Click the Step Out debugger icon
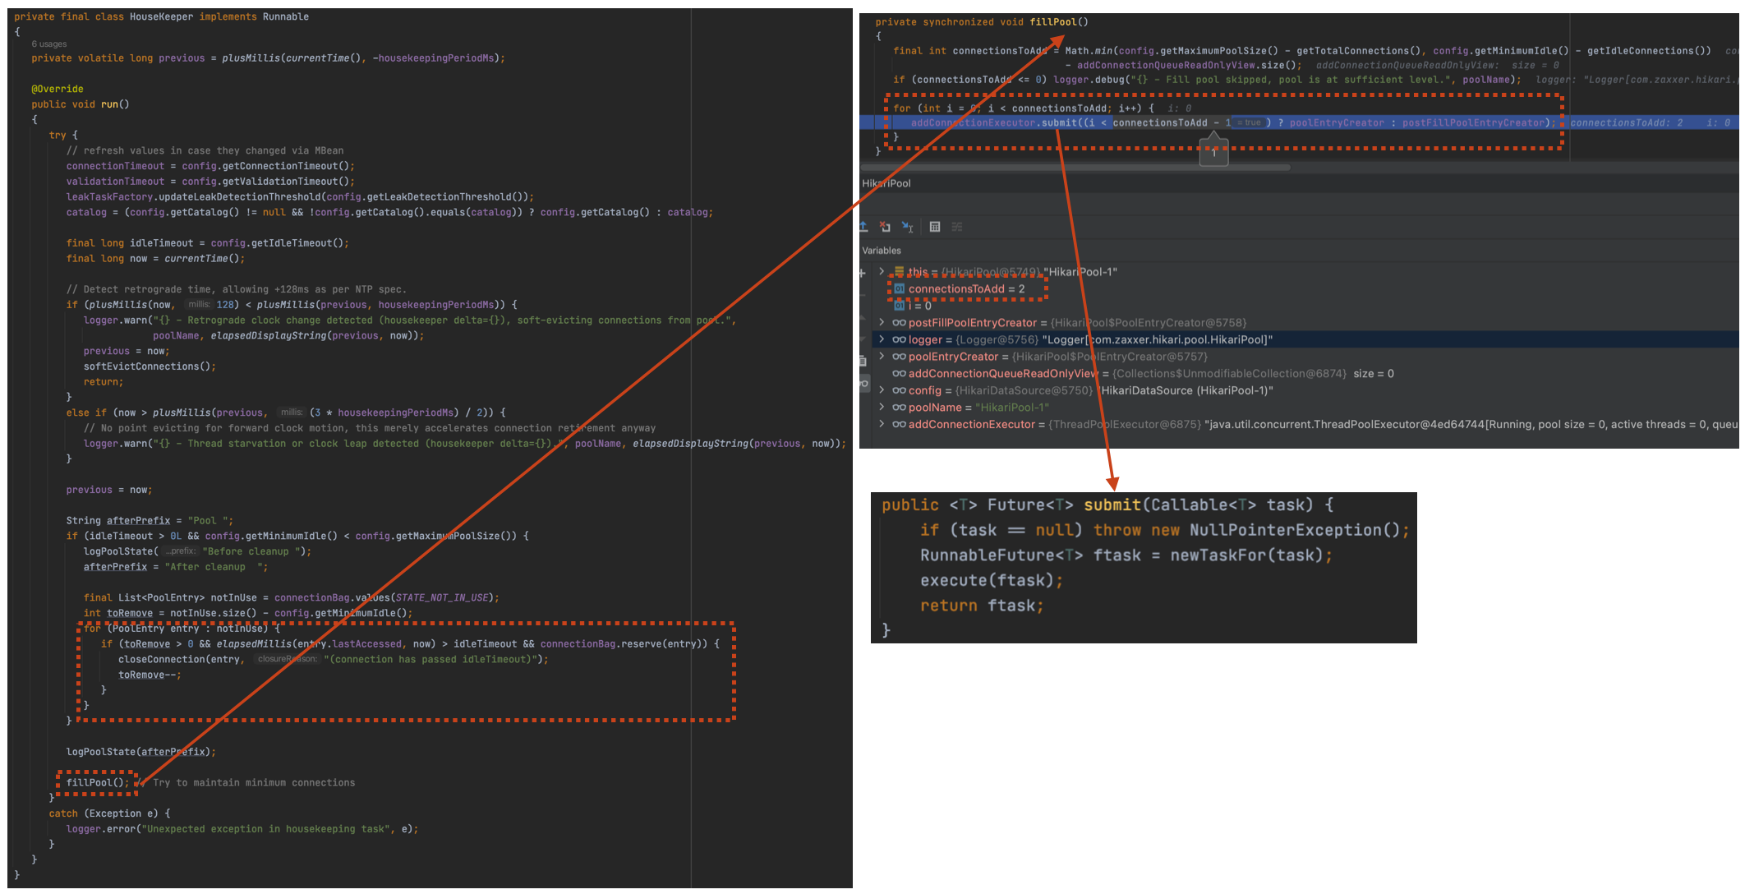The image size is (1745, 894). [x=863, y=227]
